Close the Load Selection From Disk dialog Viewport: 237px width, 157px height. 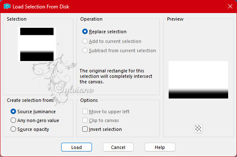click(230, 6)
